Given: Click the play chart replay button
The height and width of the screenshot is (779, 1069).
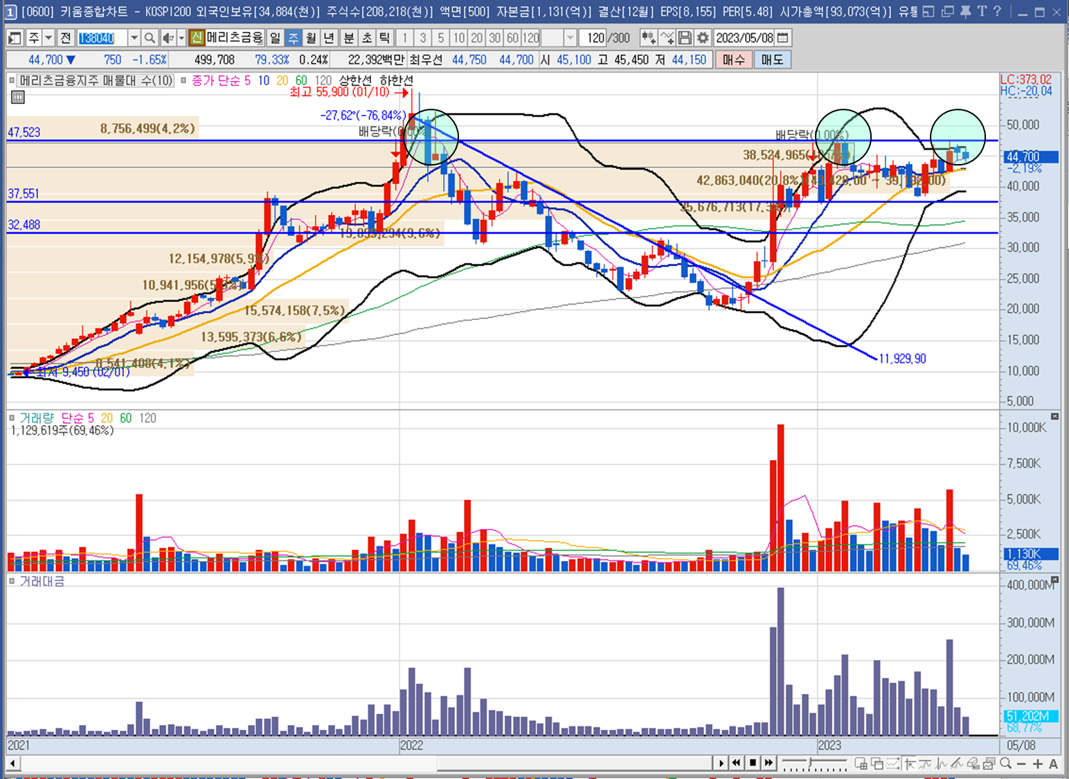Looking at the screenshot, I should 721,763.
